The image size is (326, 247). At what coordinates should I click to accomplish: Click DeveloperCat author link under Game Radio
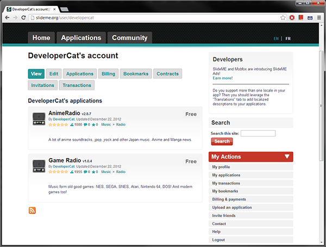click(64, 166)
